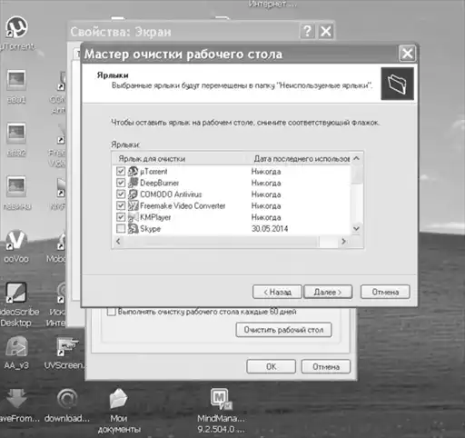Toggle the cleanup every 60 days checkbox

click(x=112, y=312)
